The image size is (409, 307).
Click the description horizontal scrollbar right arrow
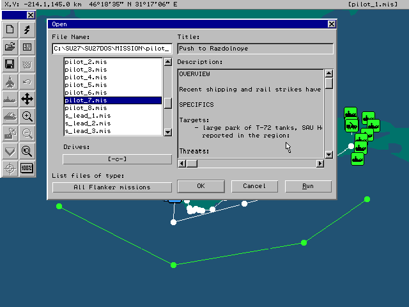coord(320,164)
